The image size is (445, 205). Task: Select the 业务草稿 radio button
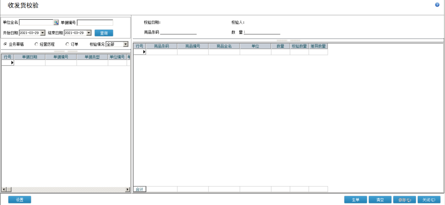(x=5, y=44)
